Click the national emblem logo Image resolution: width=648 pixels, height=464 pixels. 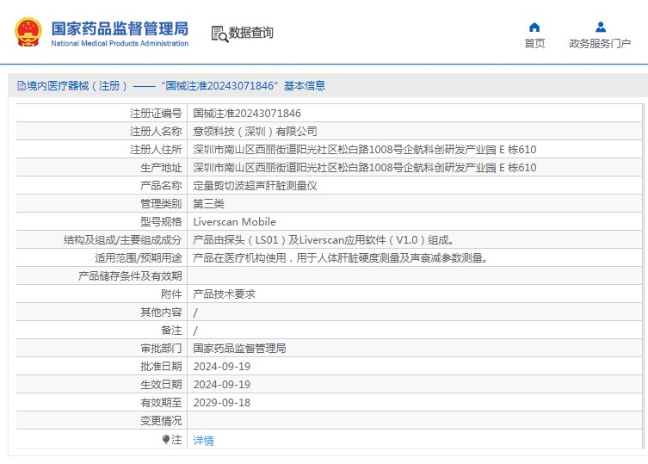point(28,32)
